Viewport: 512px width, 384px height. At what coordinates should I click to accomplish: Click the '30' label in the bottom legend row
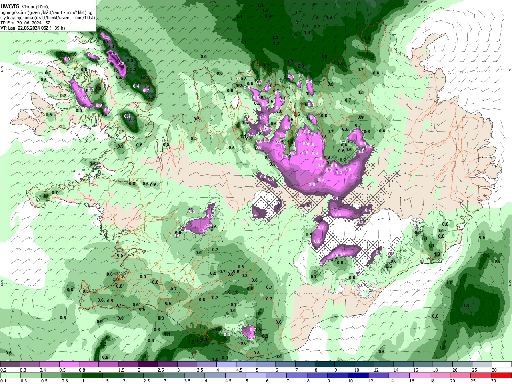494,381
